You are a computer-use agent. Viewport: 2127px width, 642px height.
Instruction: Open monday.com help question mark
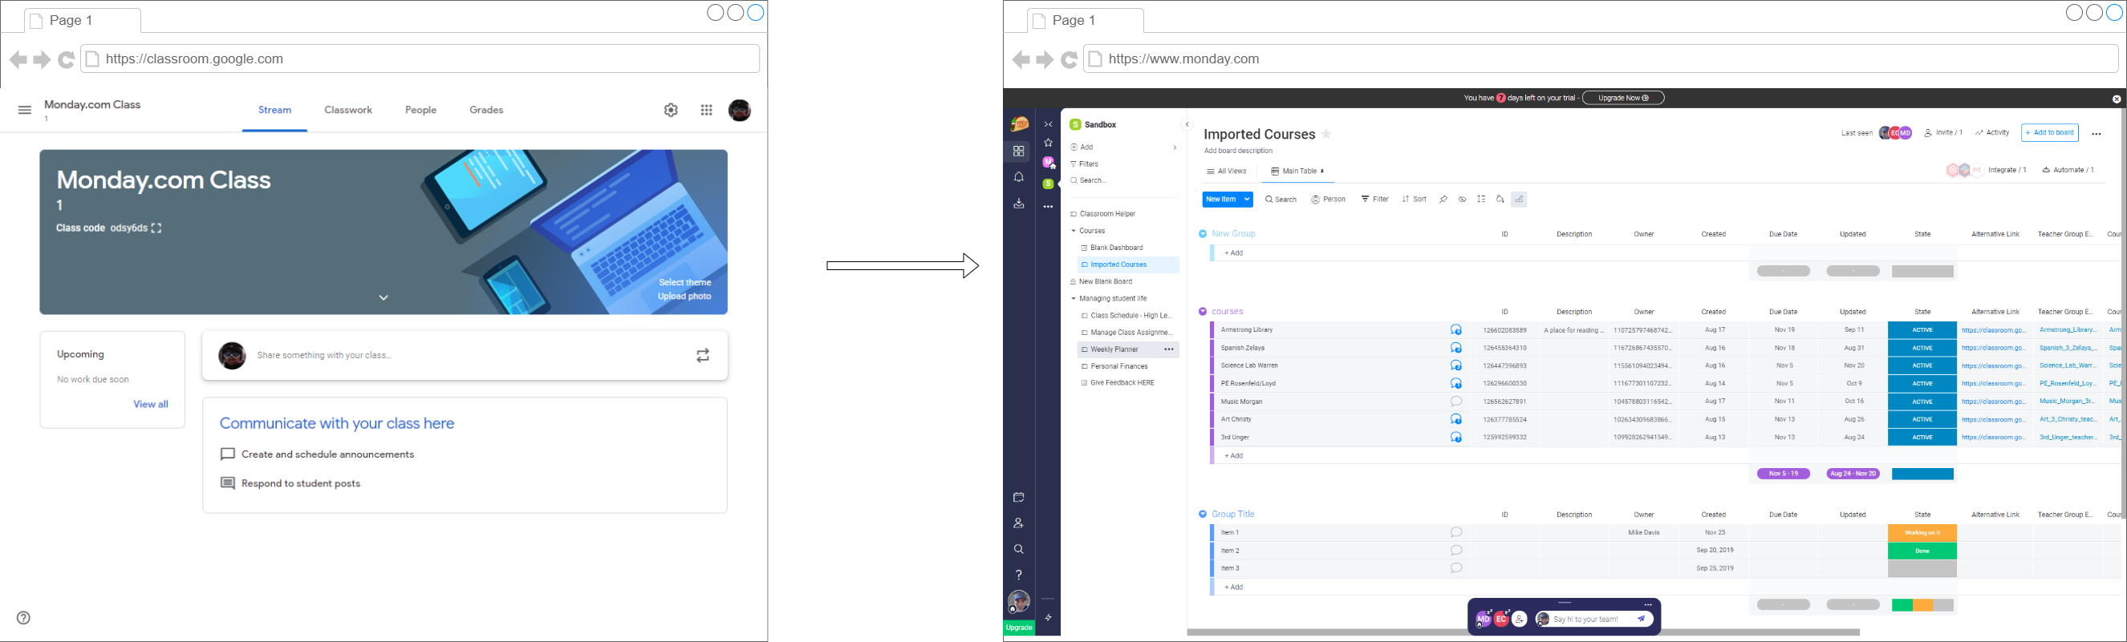tap(1019, 575)
